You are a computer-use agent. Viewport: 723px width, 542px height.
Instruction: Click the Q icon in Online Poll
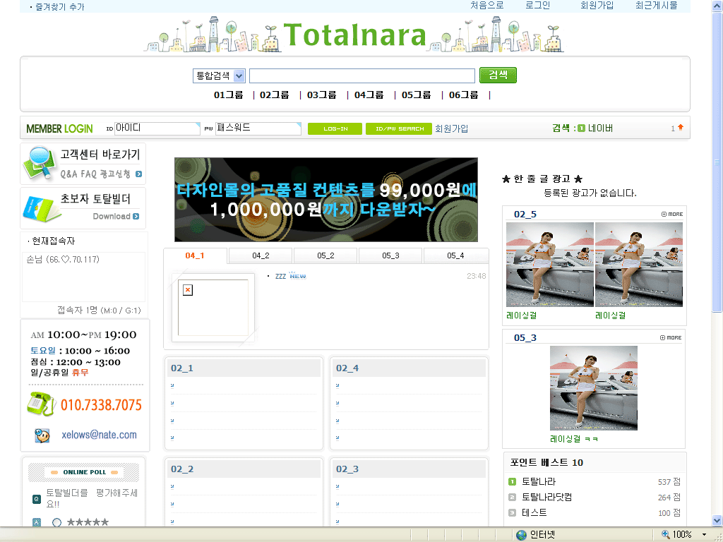37,499
